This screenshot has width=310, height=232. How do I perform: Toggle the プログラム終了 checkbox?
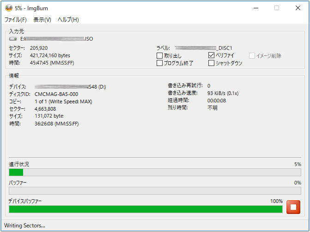point(159,63)
